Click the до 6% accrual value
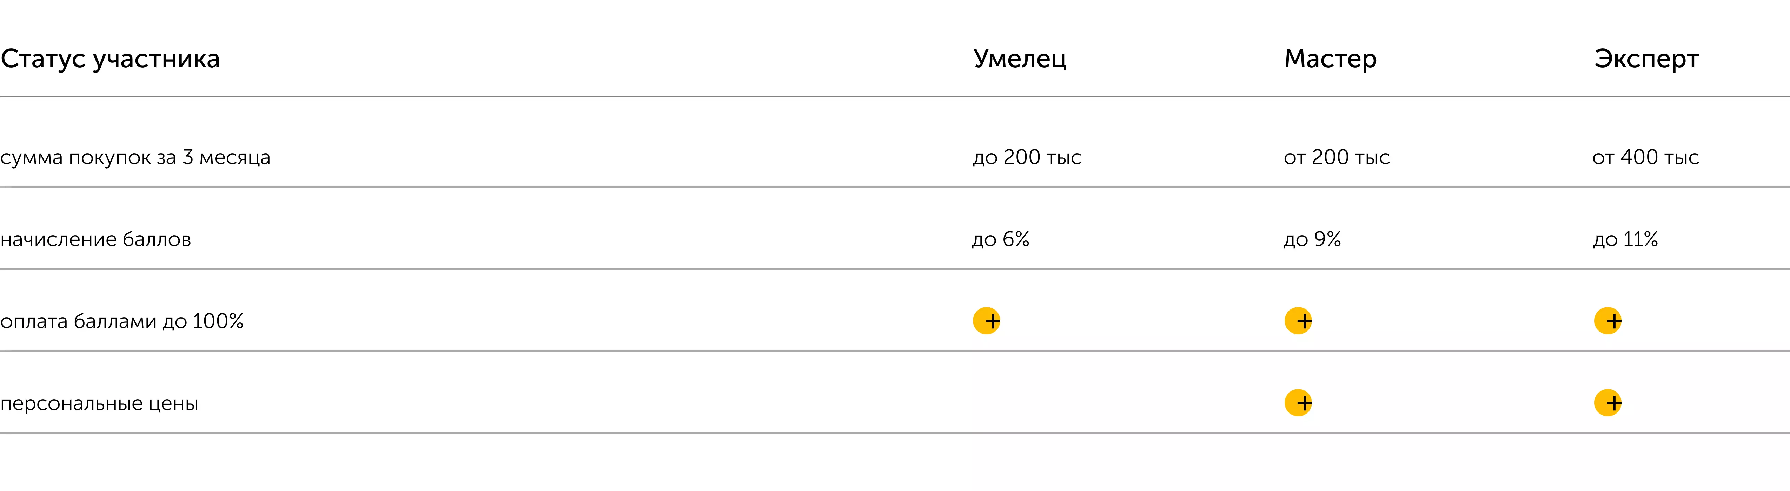The width and height of the screenshot is (1790, 491). point(1000,239)
